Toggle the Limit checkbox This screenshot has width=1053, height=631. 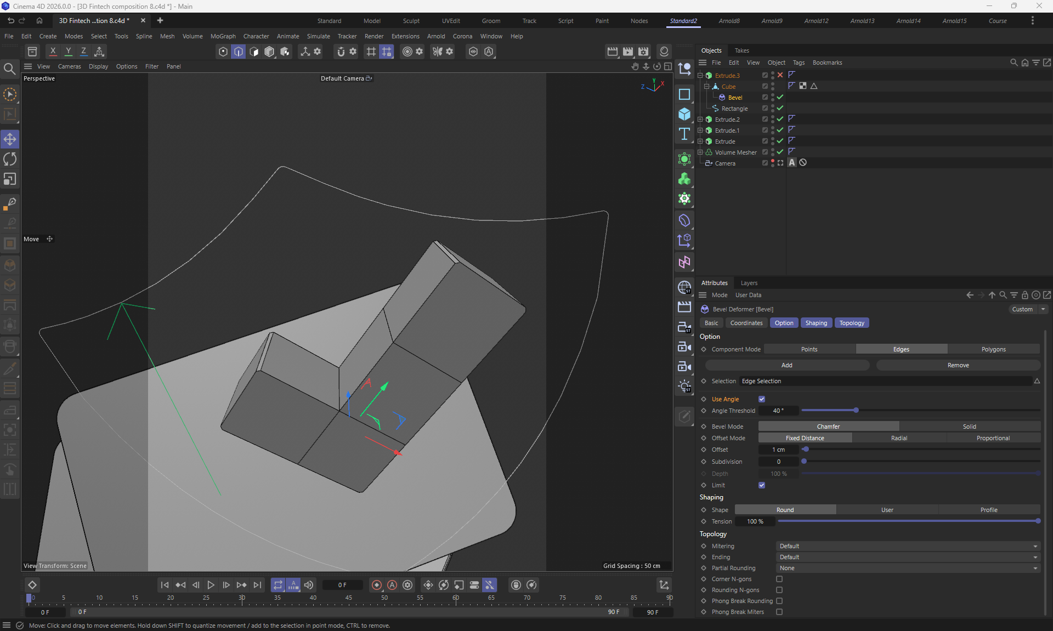click(x=762, y=485)
